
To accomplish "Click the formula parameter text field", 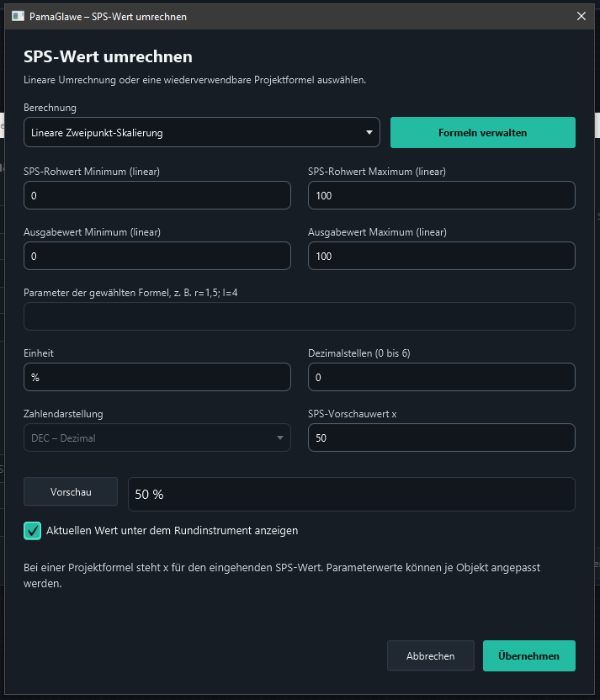I will tap(299, 316).
